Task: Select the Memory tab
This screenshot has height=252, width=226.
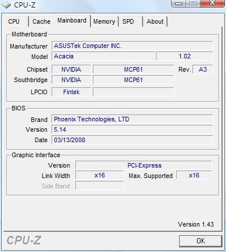Action: 104,21
